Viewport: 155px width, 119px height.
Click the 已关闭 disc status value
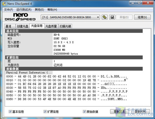tap(58, 65)
